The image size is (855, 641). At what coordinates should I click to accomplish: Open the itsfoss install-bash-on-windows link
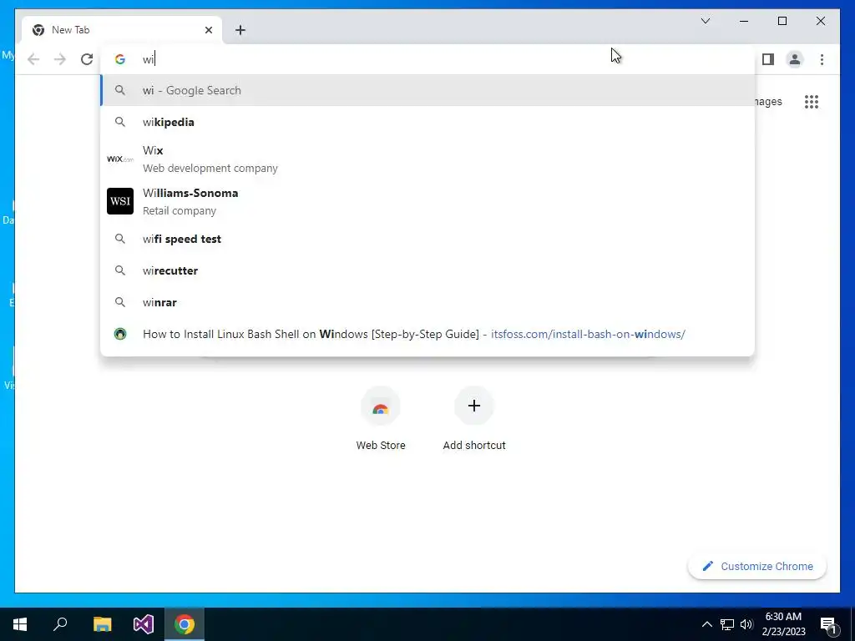click(428, 334)
